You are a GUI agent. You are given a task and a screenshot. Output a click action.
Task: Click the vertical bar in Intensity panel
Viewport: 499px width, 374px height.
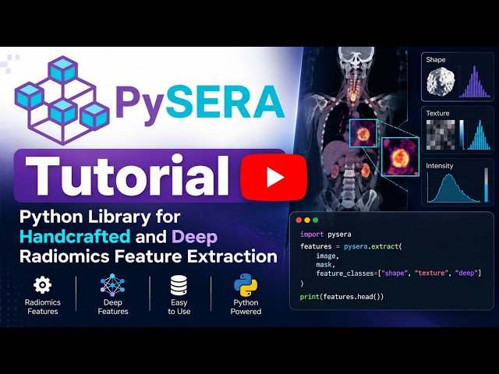coord(486,185)
